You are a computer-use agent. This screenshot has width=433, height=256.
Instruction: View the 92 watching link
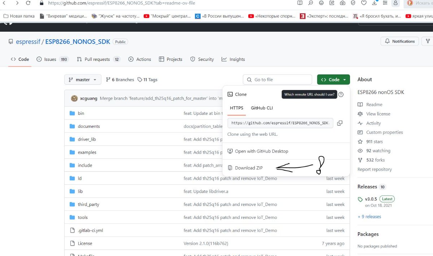pyautogui.click(x=378, y=151)
